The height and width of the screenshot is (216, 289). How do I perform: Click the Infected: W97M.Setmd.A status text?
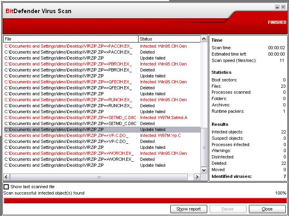[x=164, y=118]
